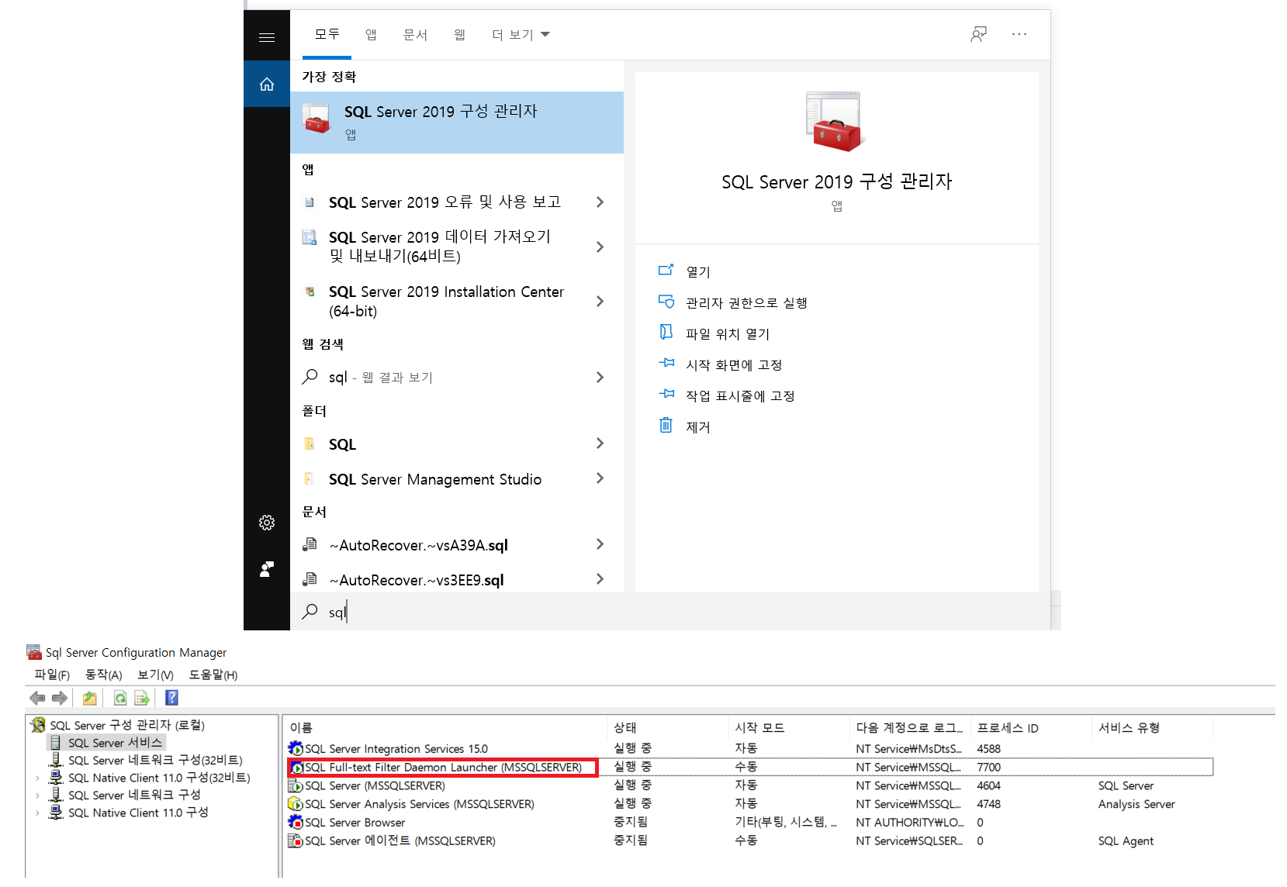Switch to the 앱 search tab

[x=371, y=34]
